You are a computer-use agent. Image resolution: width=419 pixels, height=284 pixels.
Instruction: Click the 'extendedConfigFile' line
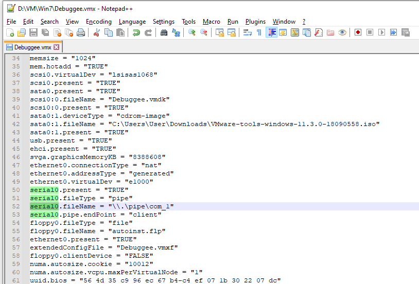click(103, 247)
